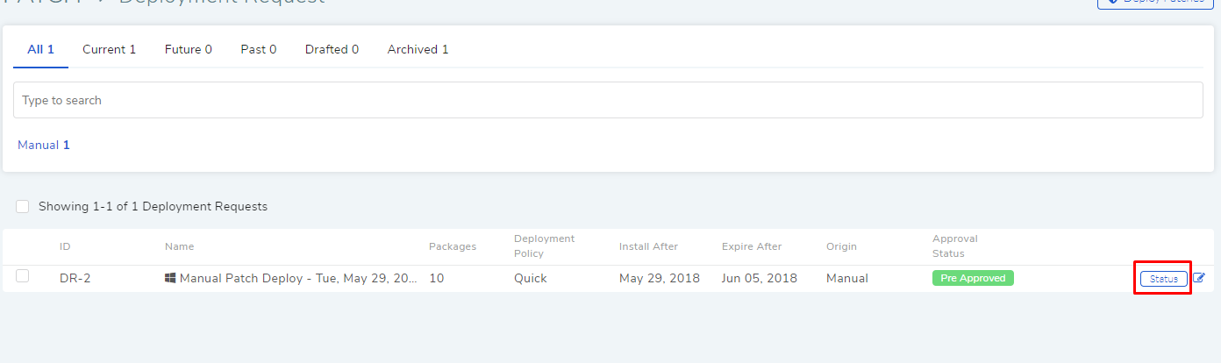Show the Past 0 tab
The width and height of the screenshot is (1221, 363).
point(259,49)
